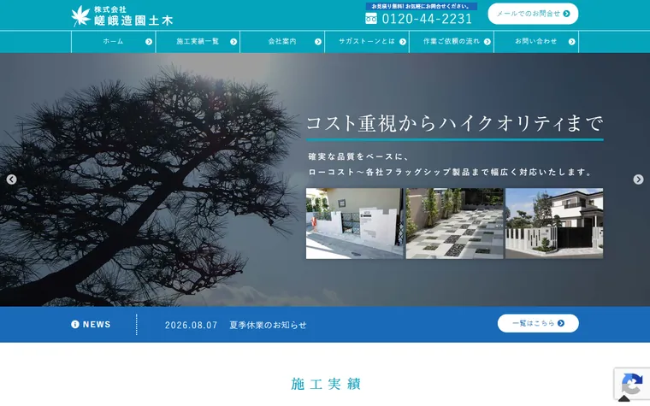Open the 夏季休業のお知らせ news item
Viewport: 650px width, 406px height.
click(x=269, y=325)
